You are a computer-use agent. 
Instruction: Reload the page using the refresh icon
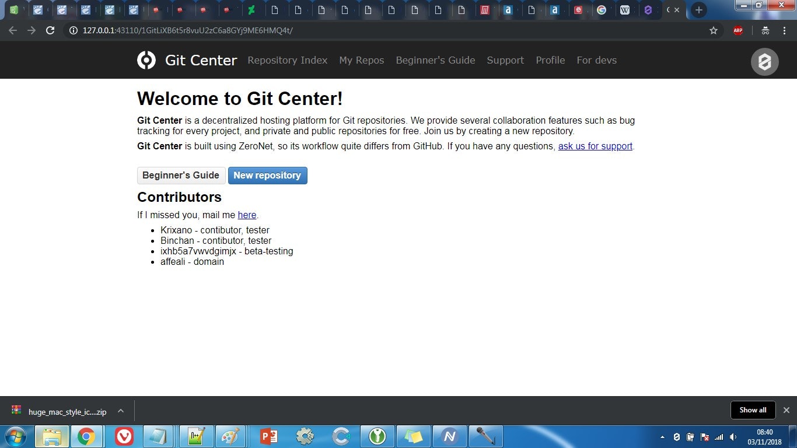coord(50,30)
